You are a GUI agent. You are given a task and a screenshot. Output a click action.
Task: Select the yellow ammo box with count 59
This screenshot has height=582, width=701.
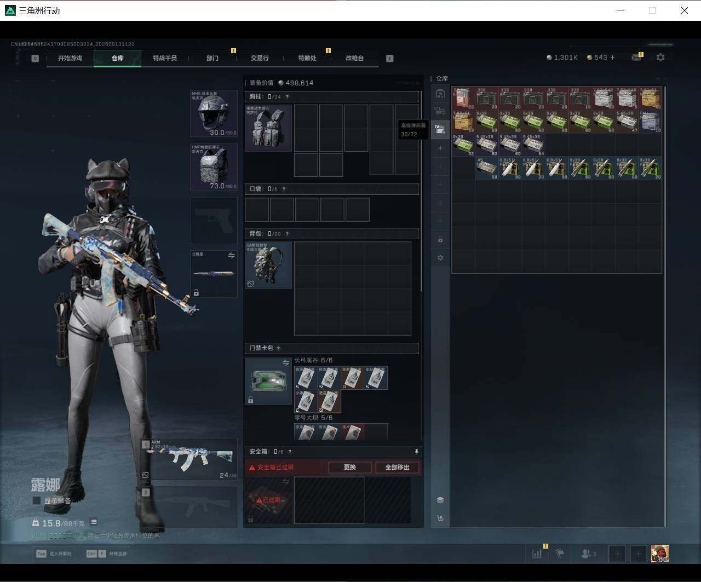pos(463,122)
